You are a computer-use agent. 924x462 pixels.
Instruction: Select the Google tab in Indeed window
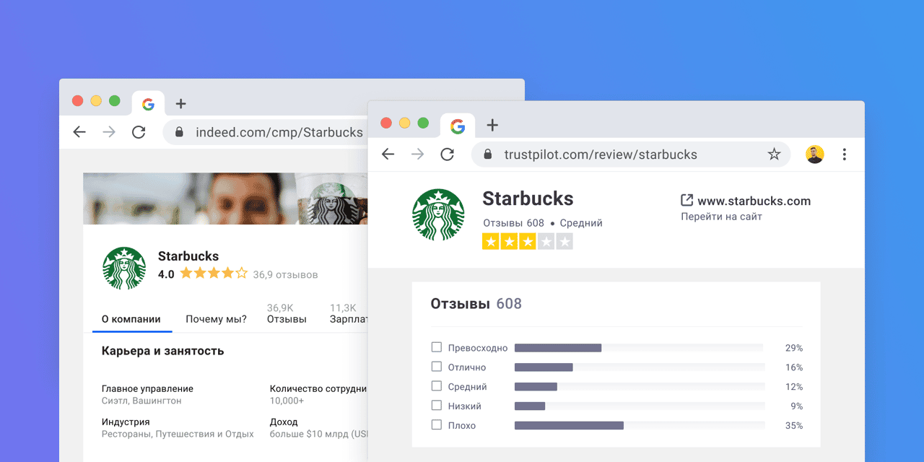click(148, 104)
